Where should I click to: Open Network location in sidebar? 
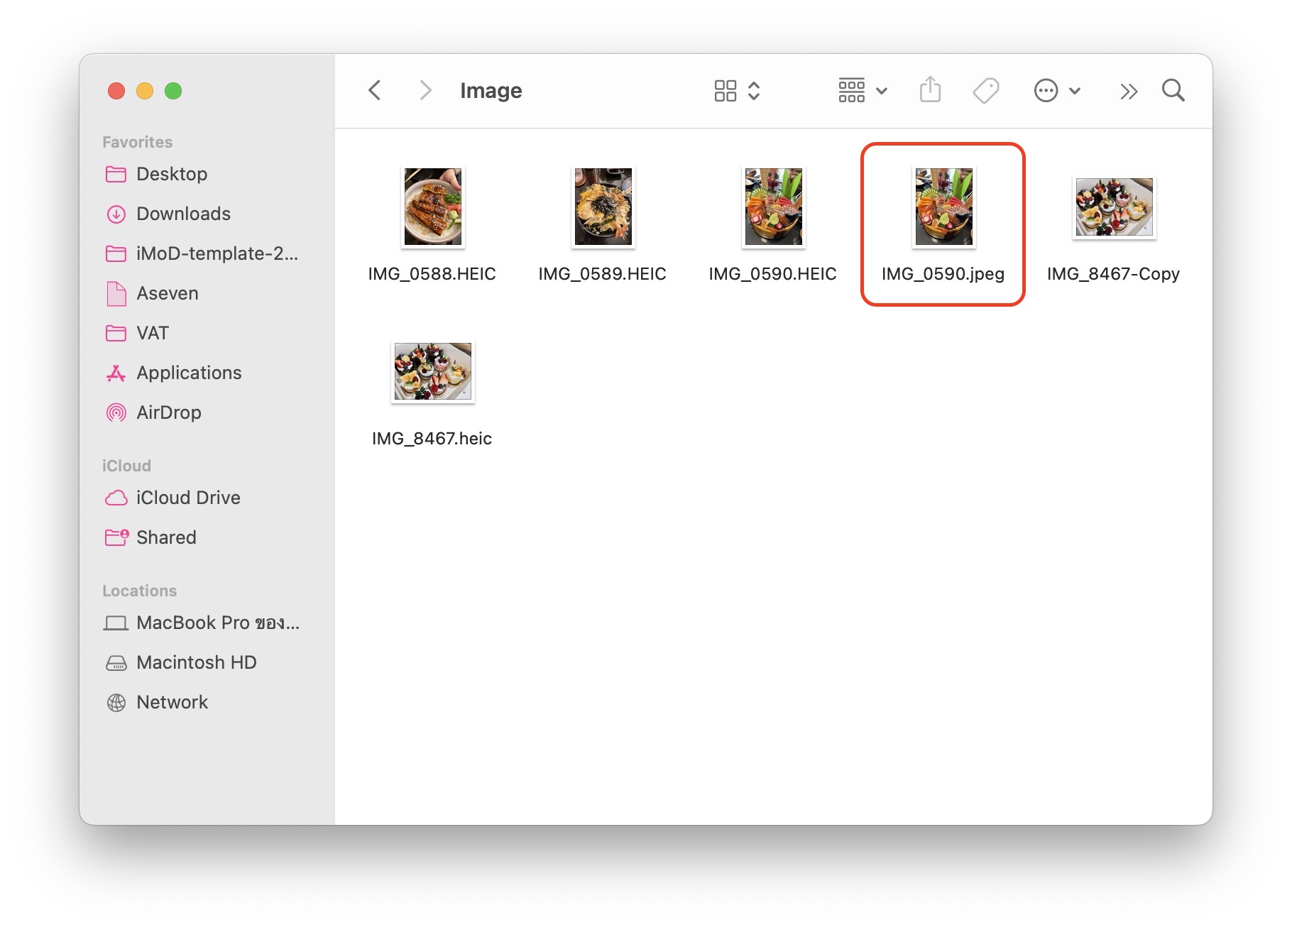coord(172,702)
